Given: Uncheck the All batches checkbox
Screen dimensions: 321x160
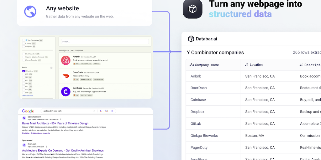Looking at the screenshot, I should point(24,71).
